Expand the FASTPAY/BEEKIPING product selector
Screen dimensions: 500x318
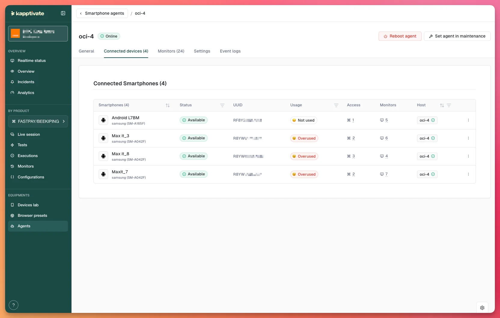38,121
